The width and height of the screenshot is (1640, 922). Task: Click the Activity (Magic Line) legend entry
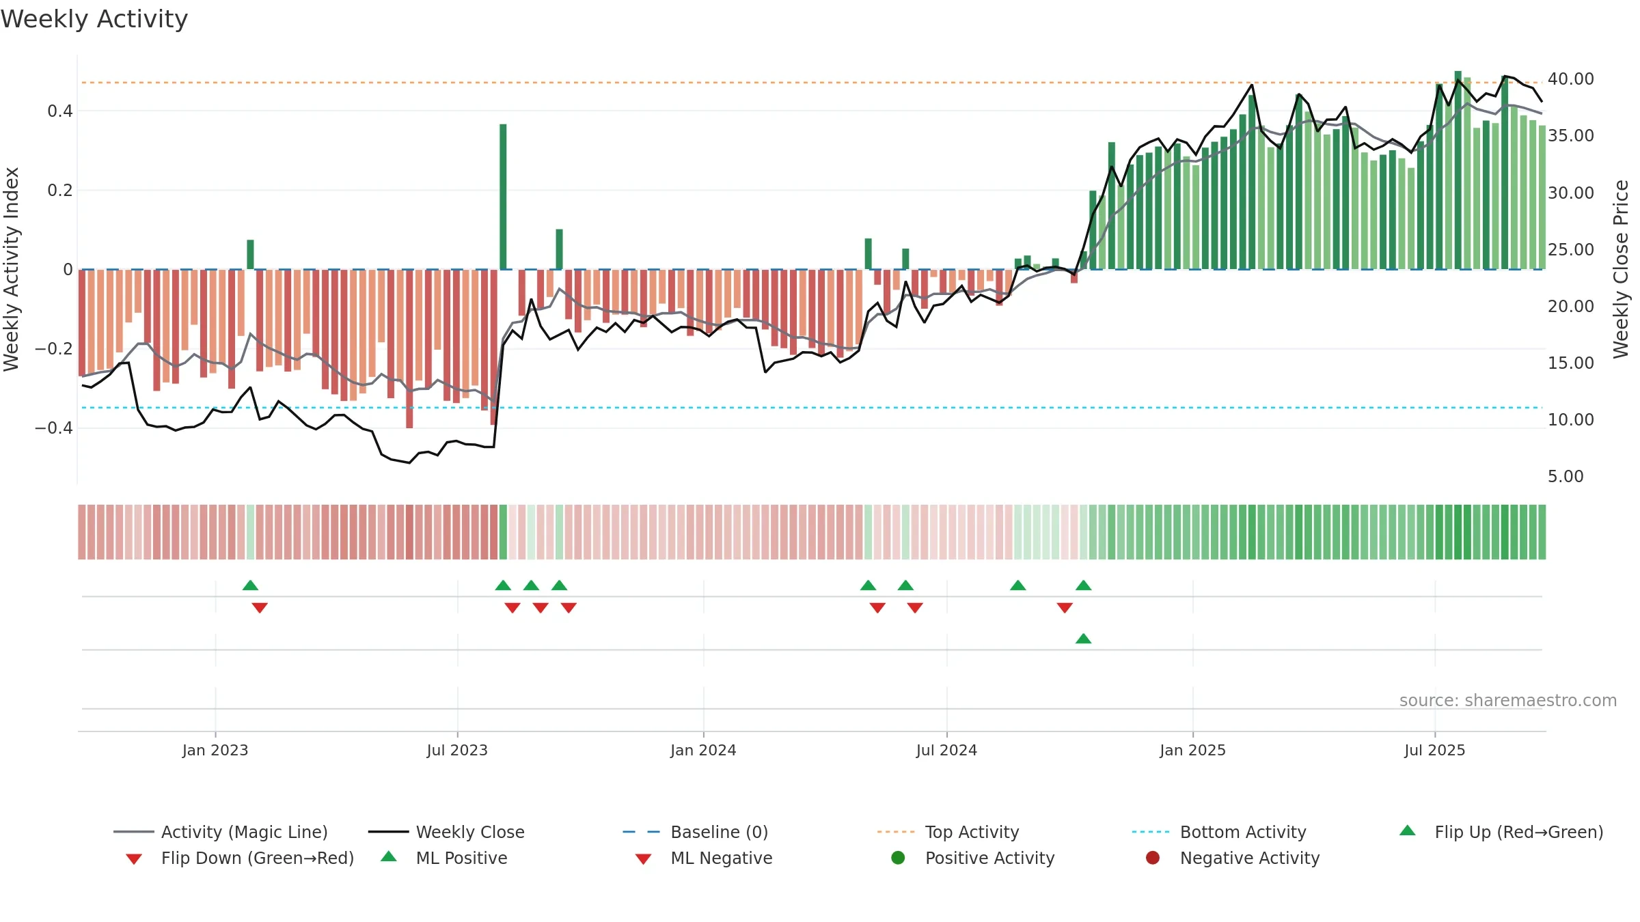click(x=221, y=832)
